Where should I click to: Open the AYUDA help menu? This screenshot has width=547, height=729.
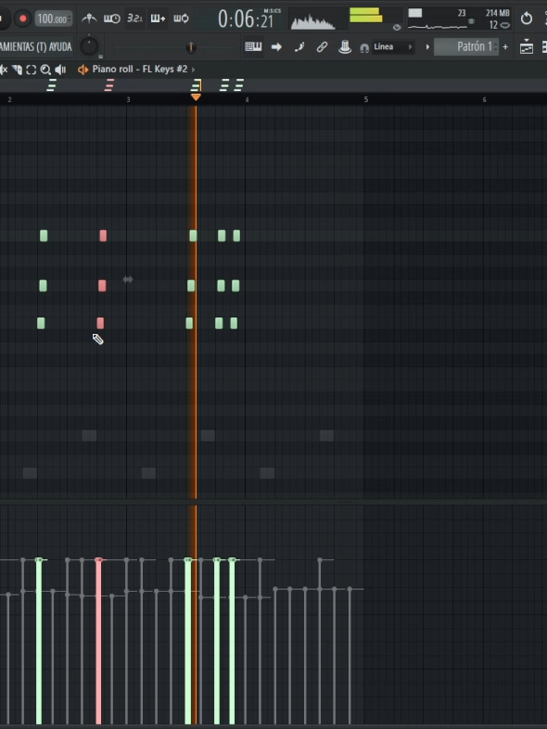tap(59, 46)
